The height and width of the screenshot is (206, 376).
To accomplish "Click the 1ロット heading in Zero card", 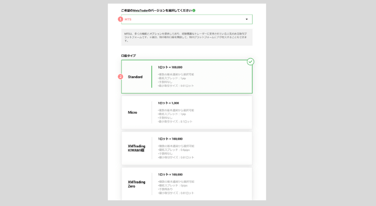I will pos(170,175).
